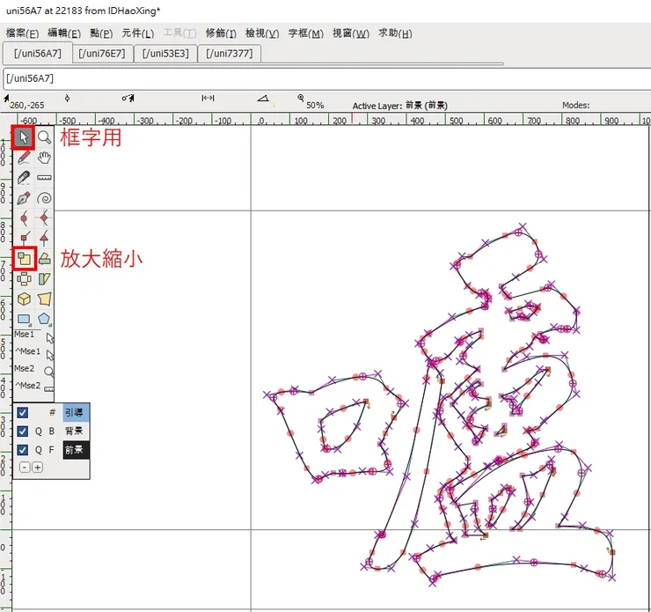Click the [/uni56A7] glyph name input field
The width and height of the screenshot is (651, 612).
[327, 78]
